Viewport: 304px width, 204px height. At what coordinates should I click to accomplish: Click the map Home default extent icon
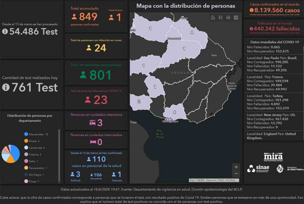pyautogui.click(x=213, y=18)
